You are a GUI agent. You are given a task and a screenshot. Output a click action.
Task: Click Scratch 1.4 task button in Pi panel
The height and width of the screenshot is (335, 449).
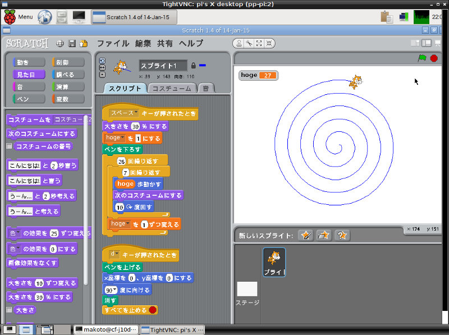(134, 17)
